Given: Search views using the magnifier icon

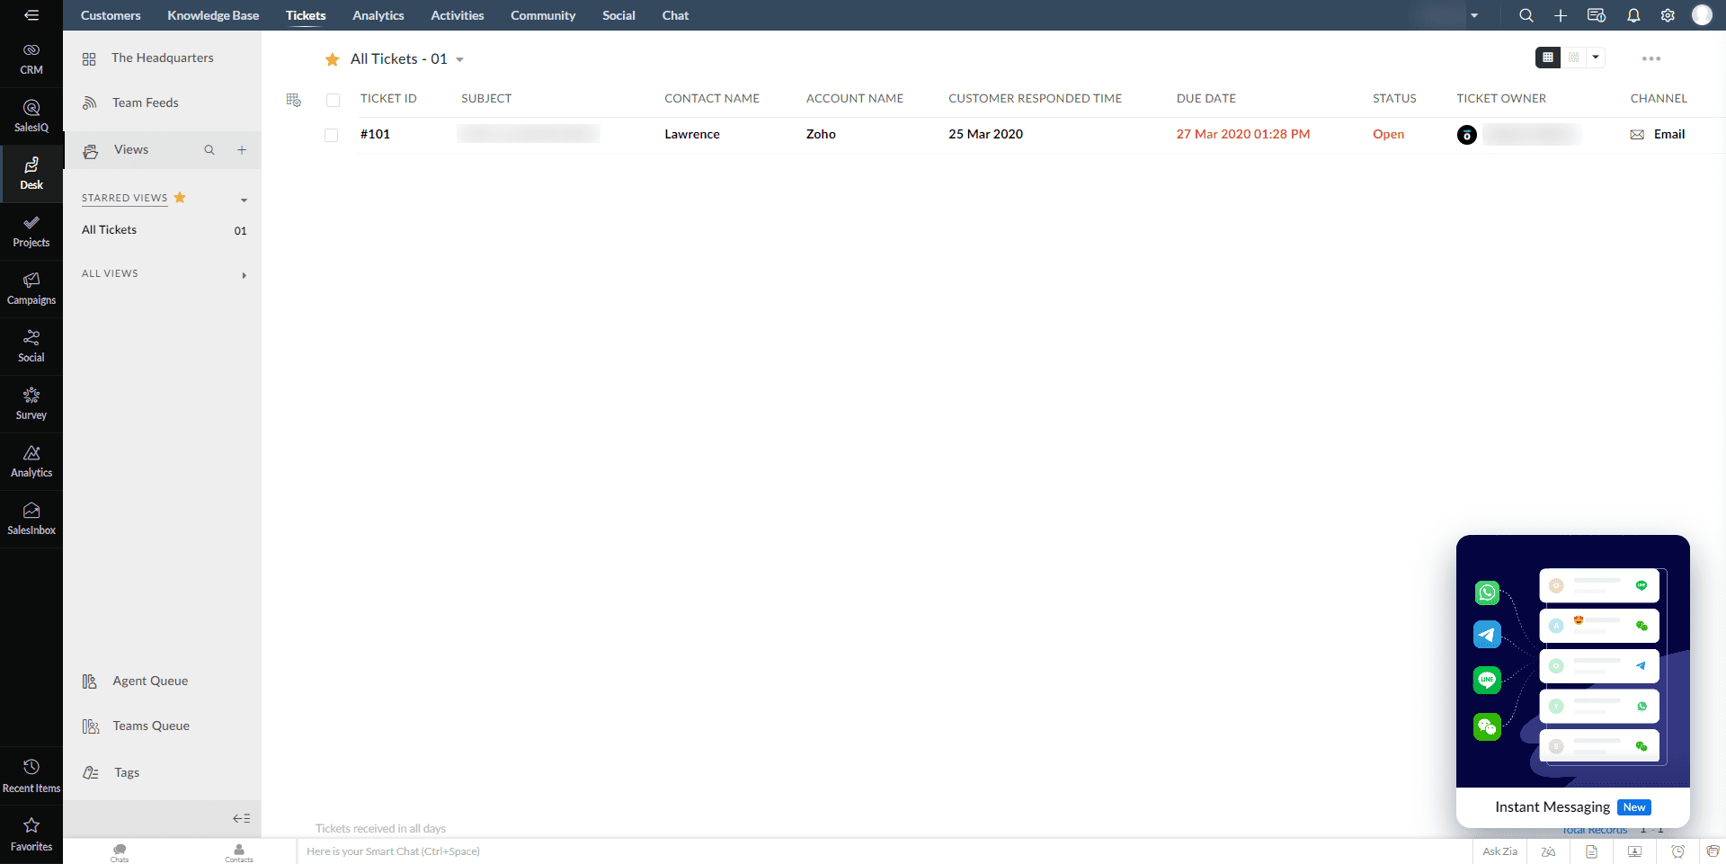Looking at the screenshot, I should (209, 150).
